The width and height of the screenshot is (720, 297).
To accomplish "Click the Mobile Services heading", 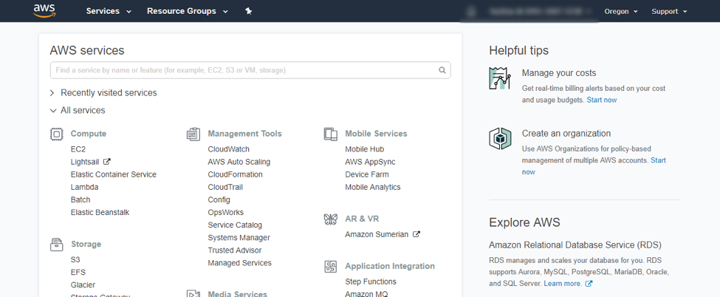I will (x=376, y=134).
